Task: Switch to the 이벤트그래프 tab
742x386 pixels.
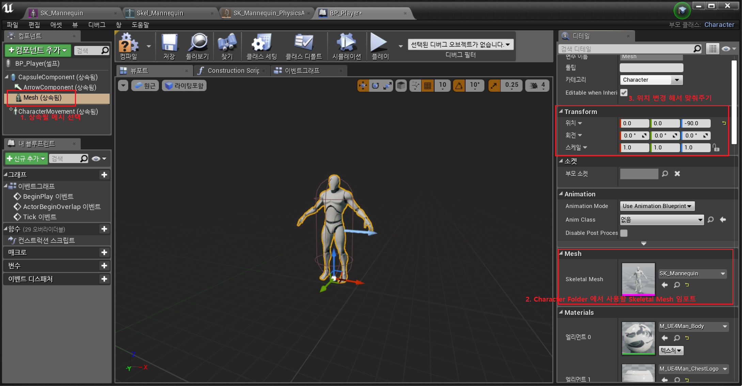Action: click(302, 70)
